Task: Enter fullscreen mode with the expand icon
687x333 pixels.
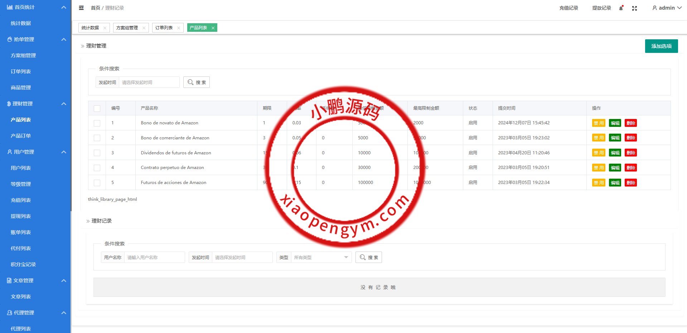Action: 634,8
